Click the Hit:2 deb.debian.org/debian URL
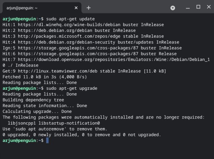This screenshot has width=214, height=159. pos(55,30)
